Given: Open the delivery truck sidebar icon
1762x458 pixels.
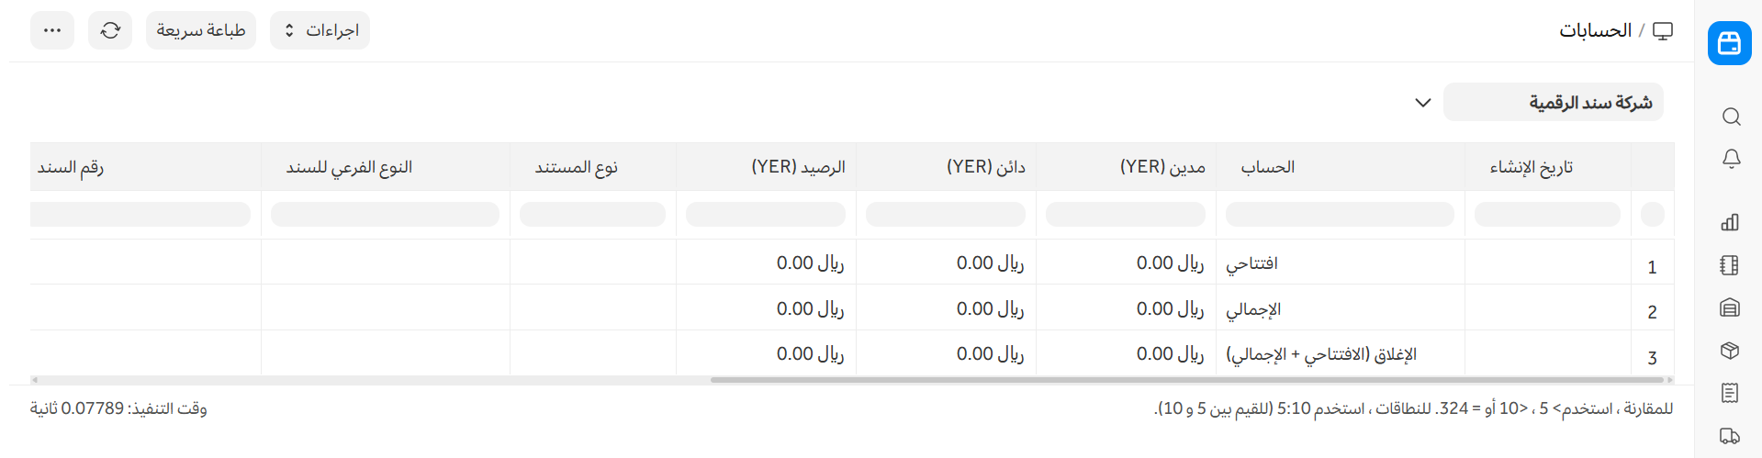Looking at the screenshot, I should [1730, 436].
